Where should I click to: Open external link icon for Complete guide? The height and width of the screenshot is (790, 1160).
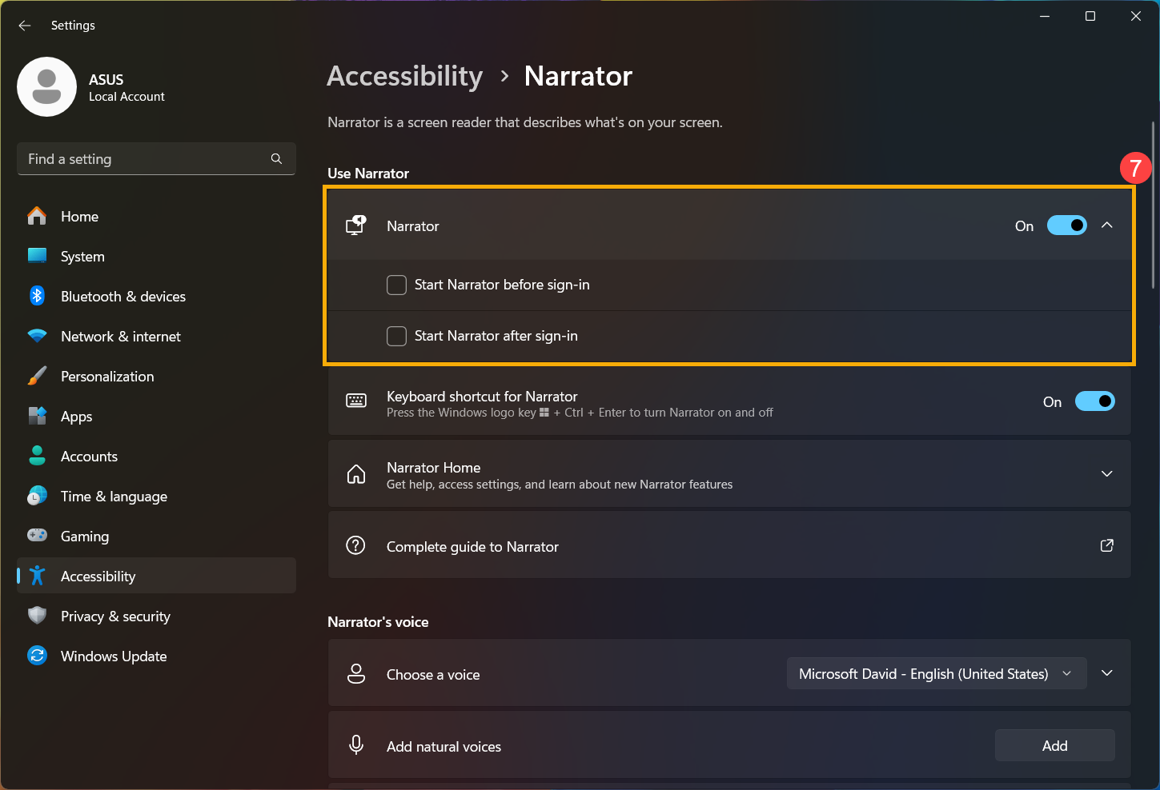point(1107,545)
